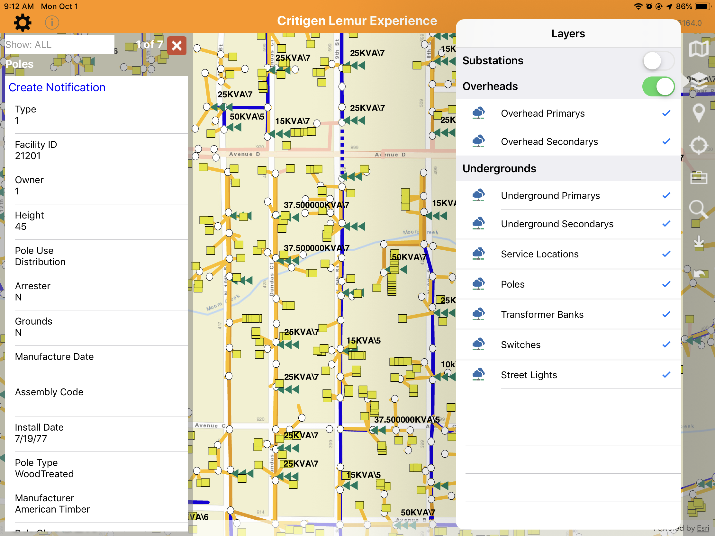Tap the cloud icon beside Overhead Secondarys
The width and height of the screenshot is (715, 536).
pos(478,141)
